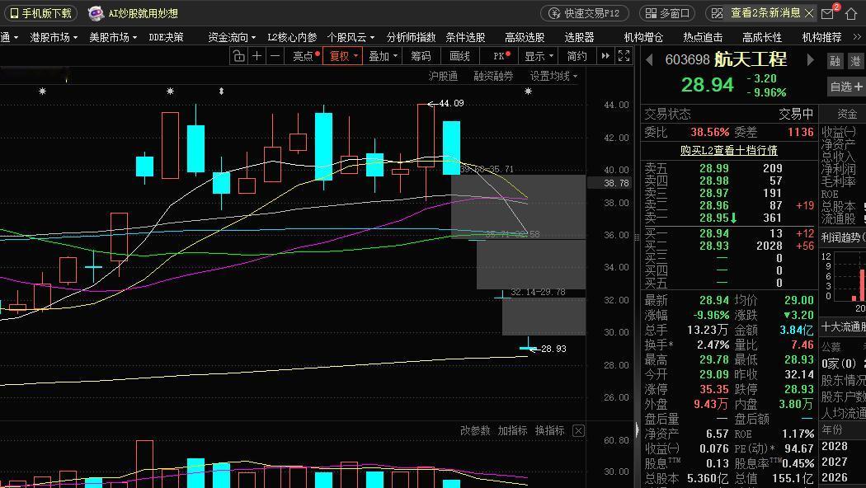The image size is (866, 488).
Task: Open AI炒股就用妙想
Action: coord(143,13)
